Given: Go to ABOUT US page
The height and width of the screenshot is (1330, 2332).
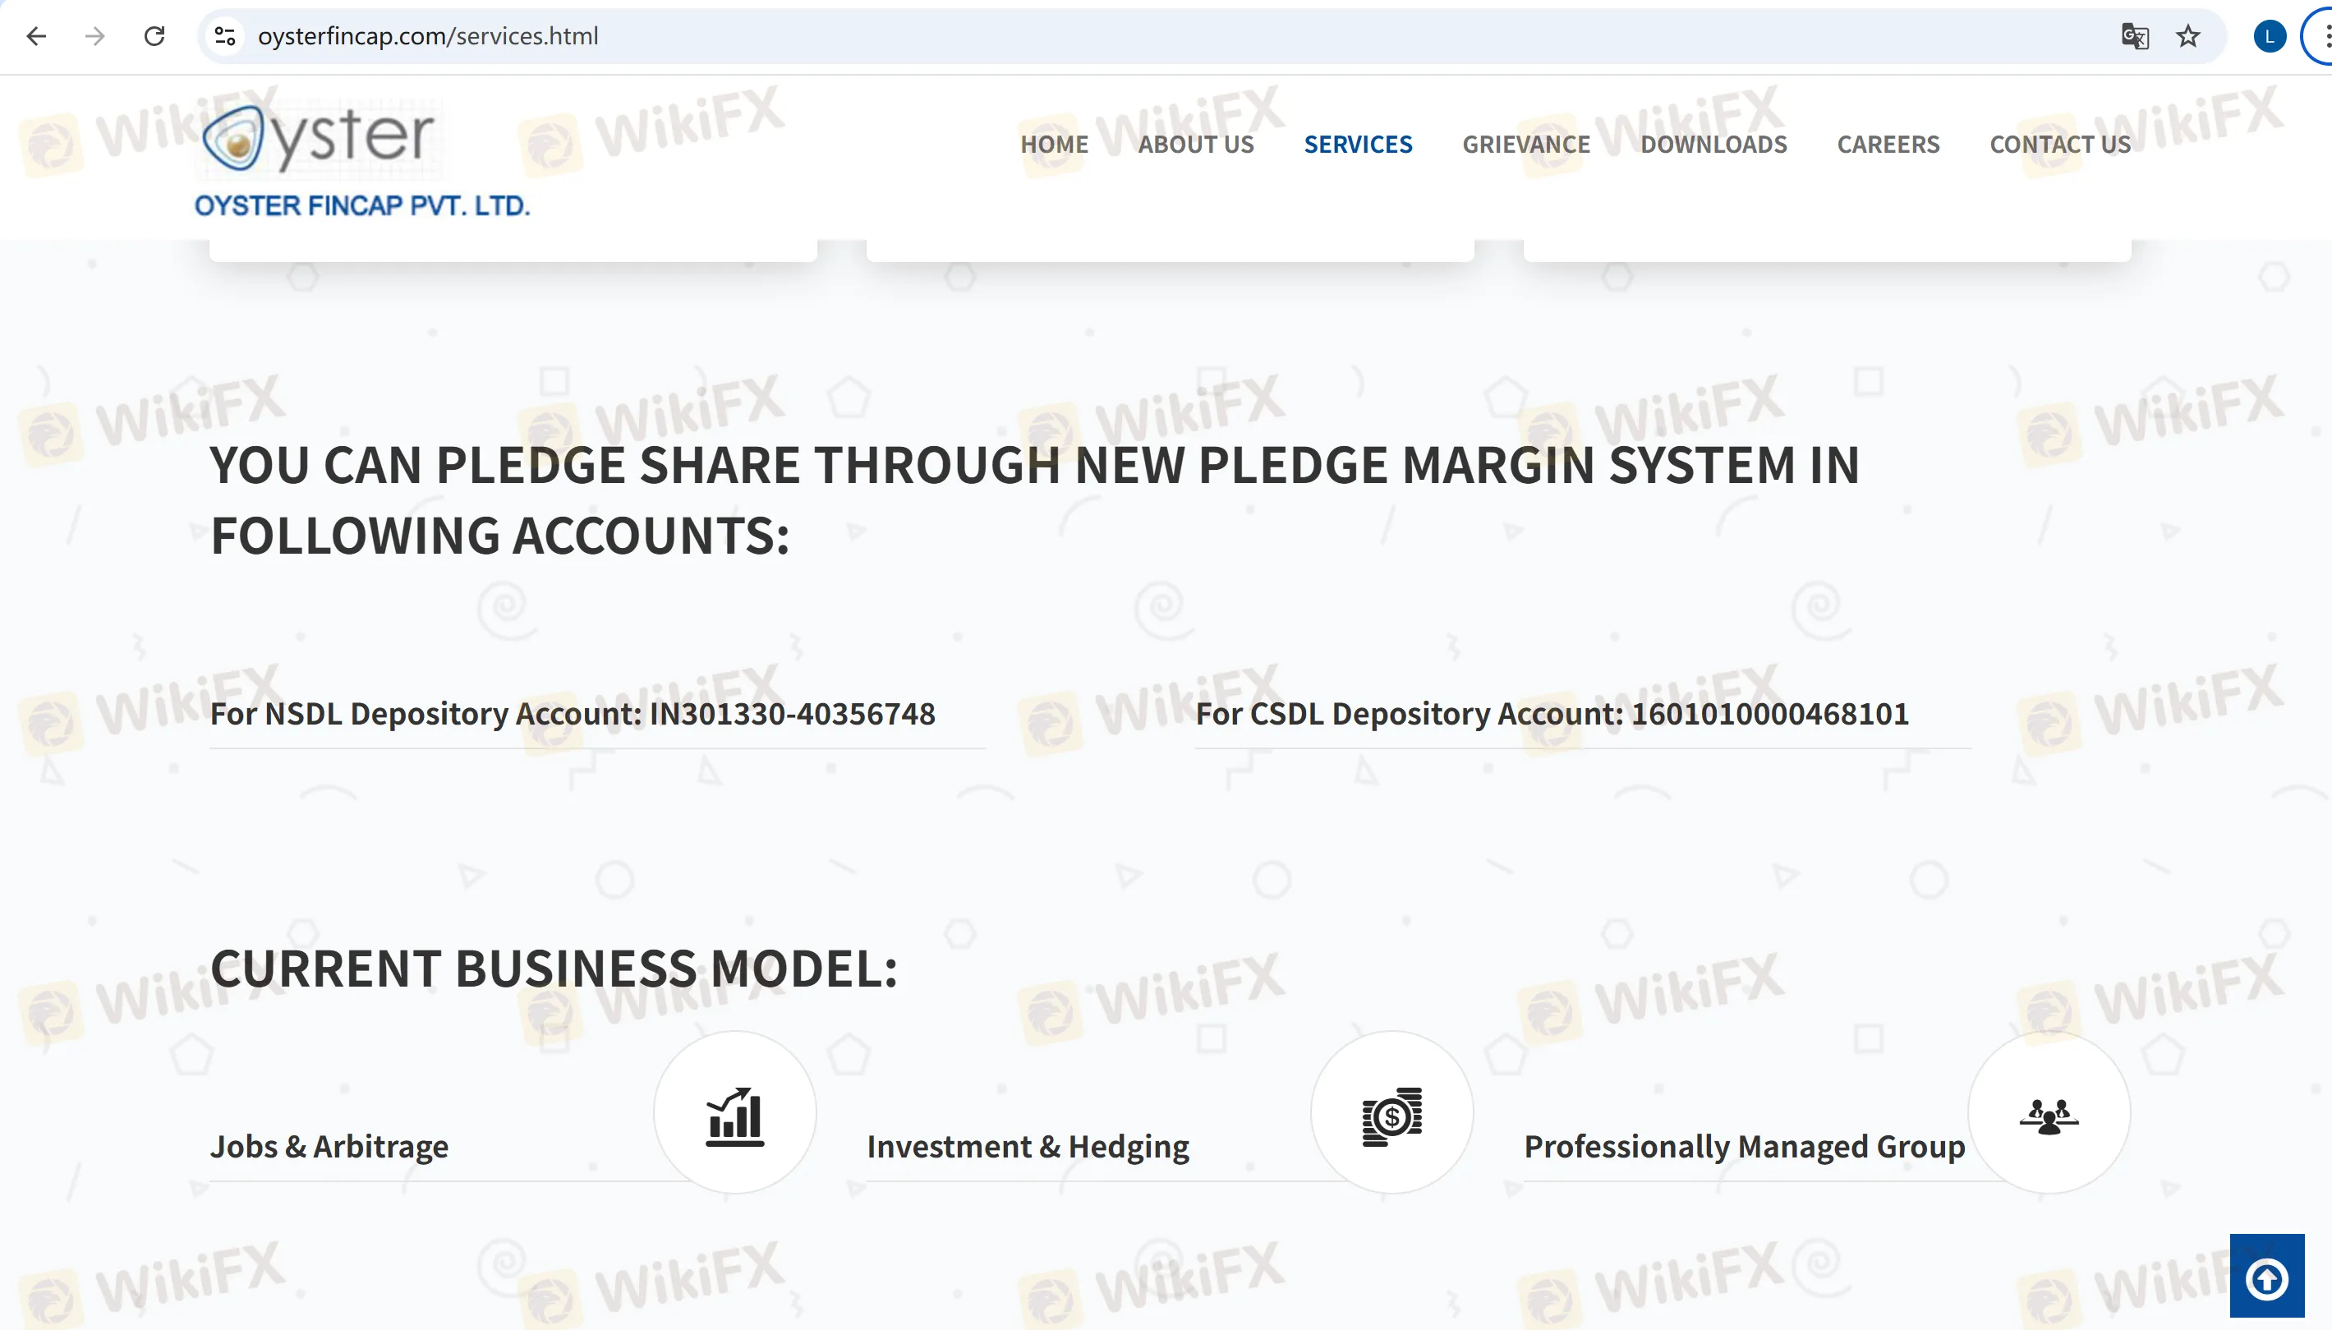Looking at the screenshot, I should point(1195,145).
